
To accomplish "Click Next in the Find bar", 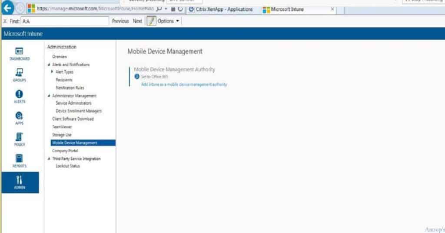I will (x=137, y=21).
